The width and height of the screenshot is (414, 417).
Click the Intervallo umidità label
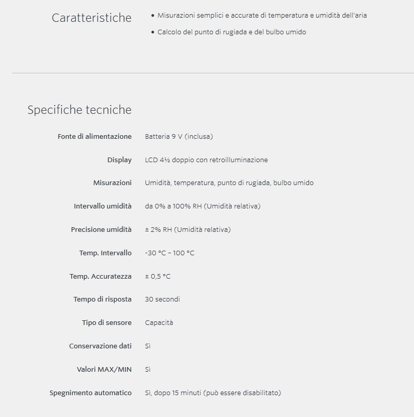point(103,206)
